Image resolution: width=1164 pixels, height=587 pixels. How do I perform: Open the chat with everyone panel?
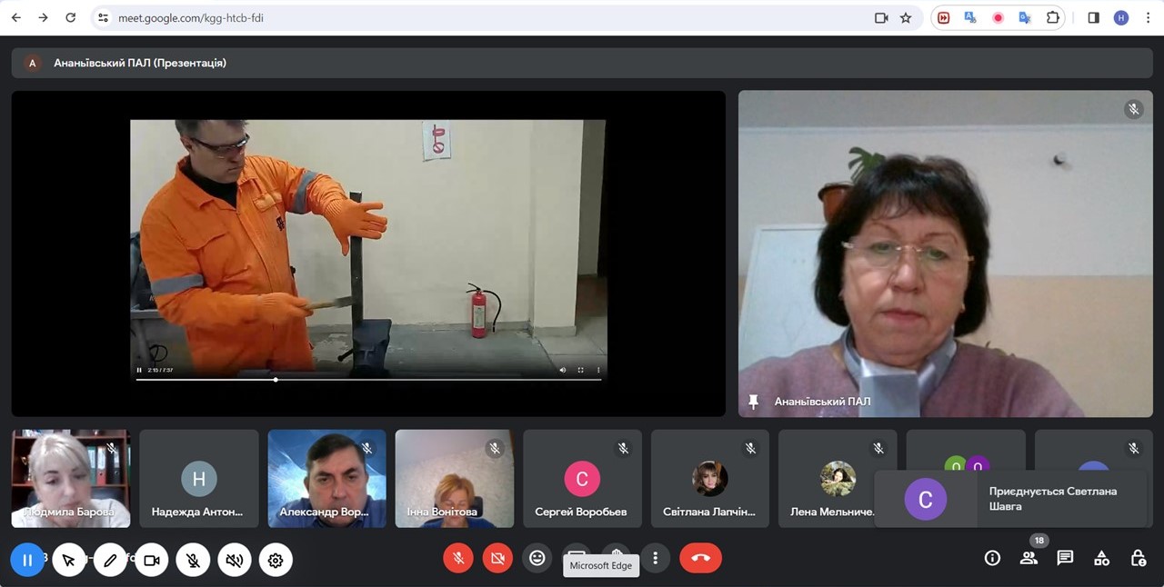pos(1065,558)
